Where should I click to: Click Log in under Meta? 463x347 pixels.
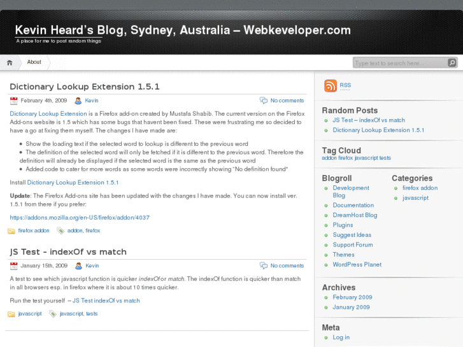point(341,337)
